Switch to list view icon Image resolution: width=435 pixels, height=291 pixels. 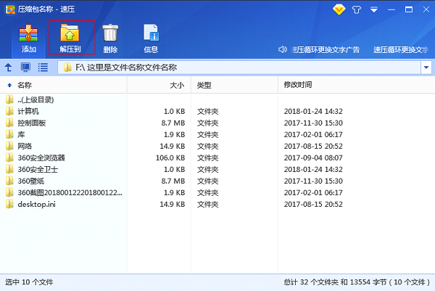pos(43,67)
